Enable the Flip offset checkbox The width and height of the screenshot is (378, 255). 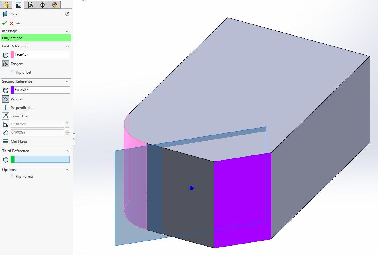click(13, 72)
